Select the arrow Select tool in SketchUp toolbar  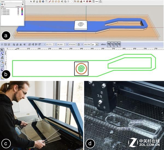(x=31, y=1)
